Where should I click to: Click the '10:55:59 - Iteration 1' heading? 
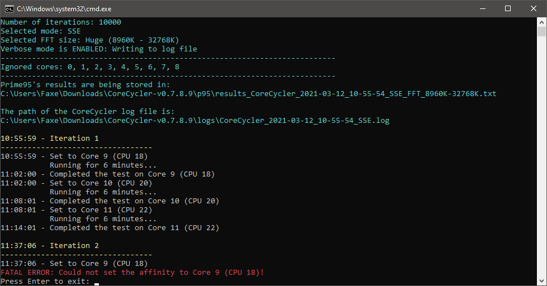(x=50, y=139)
